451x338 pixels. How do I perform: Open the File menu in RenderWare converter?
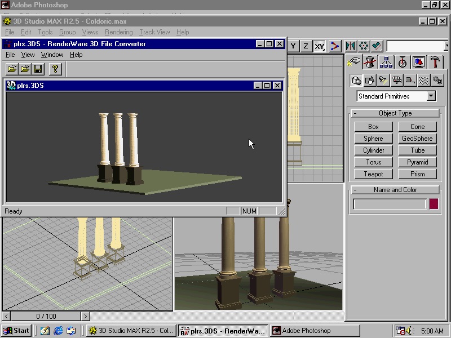coord(10,55)
